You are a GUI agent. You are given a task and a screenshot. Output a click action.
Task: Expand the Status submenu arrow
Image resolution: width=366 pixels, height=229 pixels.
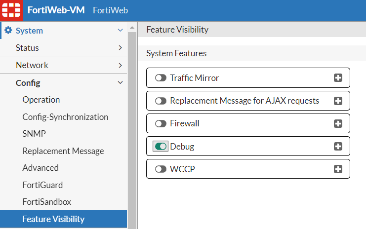120,48
